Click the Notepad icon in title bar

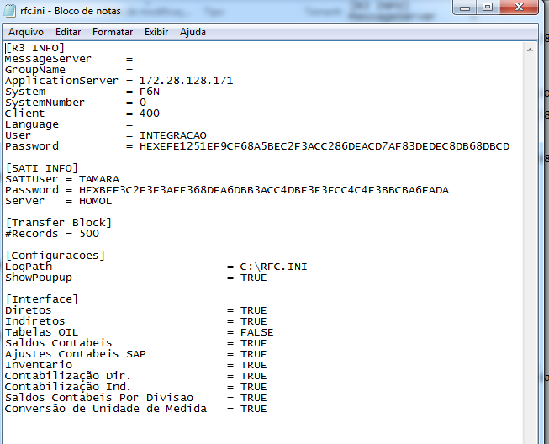pos(9,11)
